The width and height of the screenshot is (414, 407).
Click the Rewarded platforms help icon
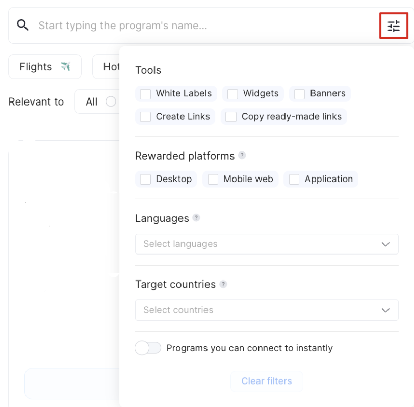point(242,155)
